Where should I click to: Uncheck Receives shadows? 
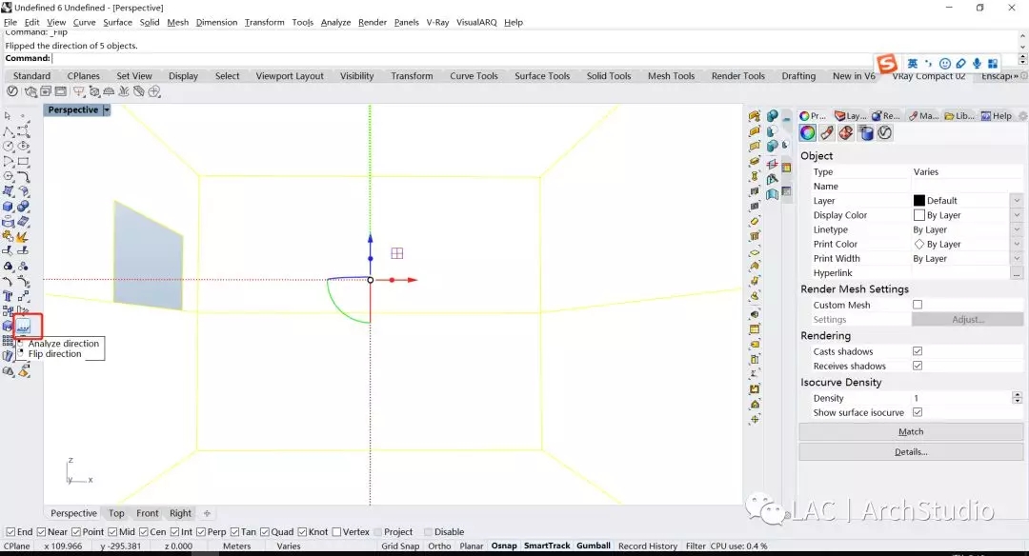(918, 366)
